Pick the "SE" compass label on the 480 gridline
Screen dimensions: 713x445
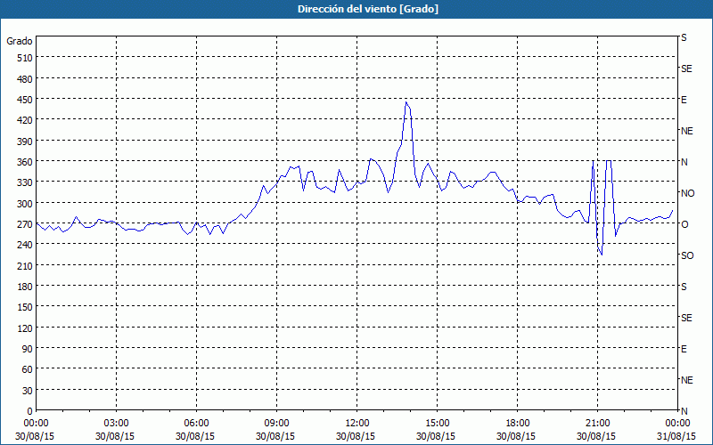click(686, 69)
